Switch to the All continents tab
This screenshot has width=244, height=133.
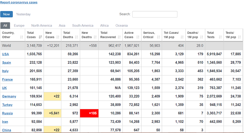pyautogui.click(x=5, y=25)
